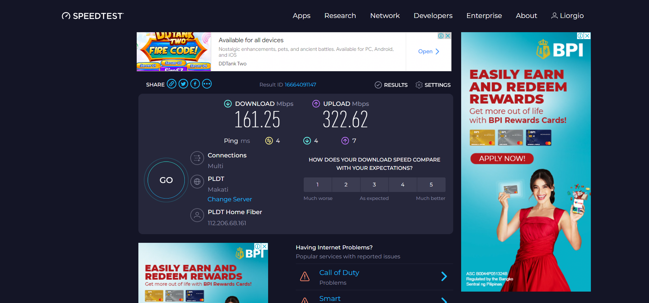Click the upload arrow icon beside UPLOAD

tap(316, 104)
